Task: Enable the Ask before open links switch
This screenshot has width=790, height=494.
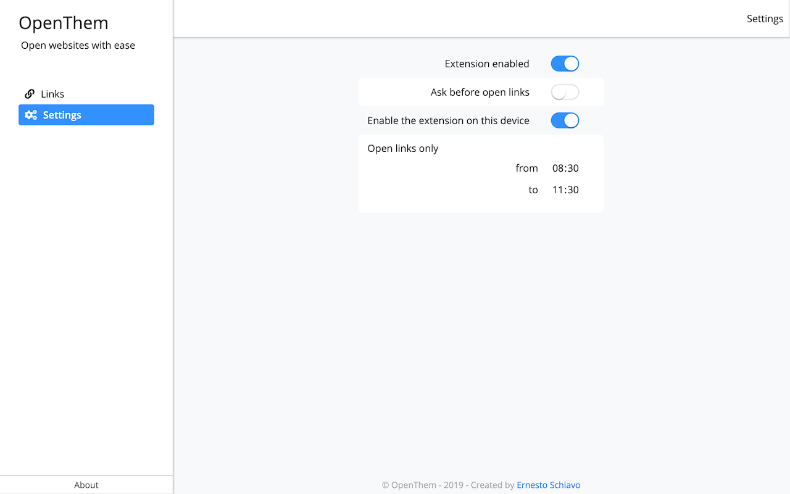Action: 565,92
